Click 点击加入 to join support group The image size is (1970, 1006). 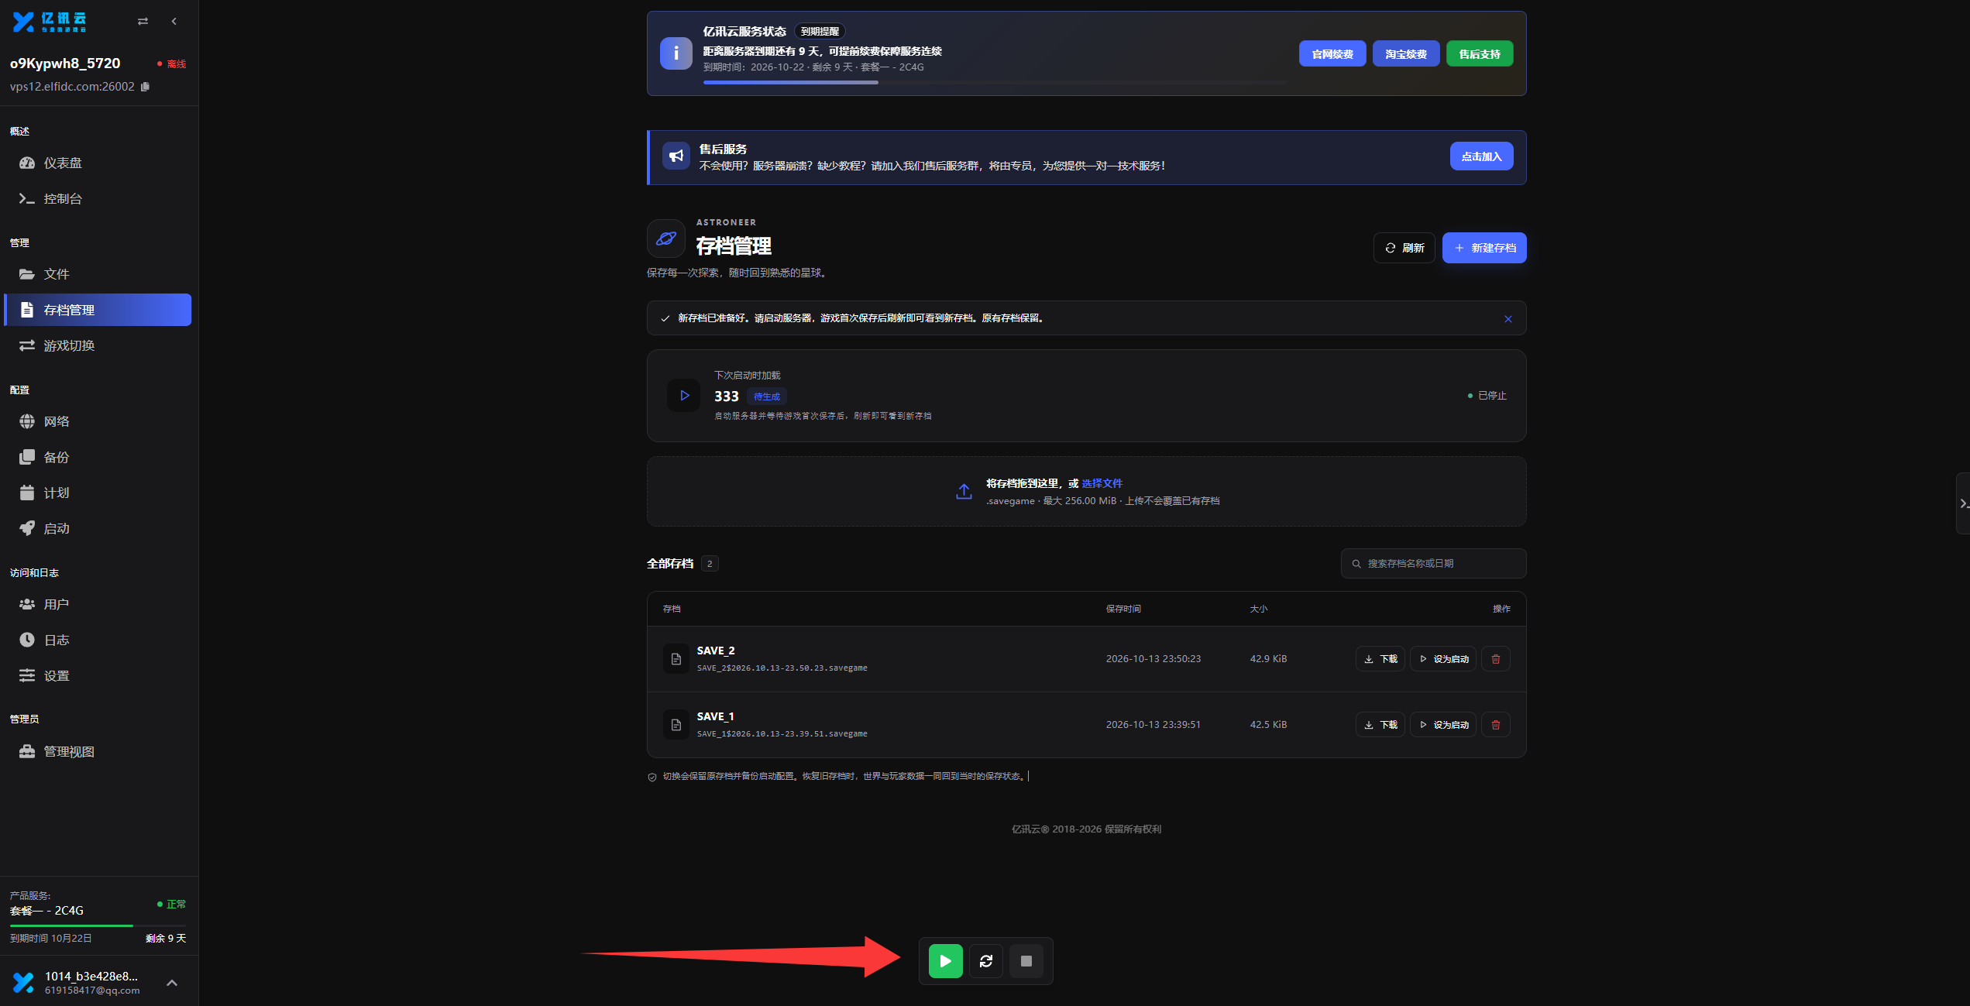coord(1481,156)
